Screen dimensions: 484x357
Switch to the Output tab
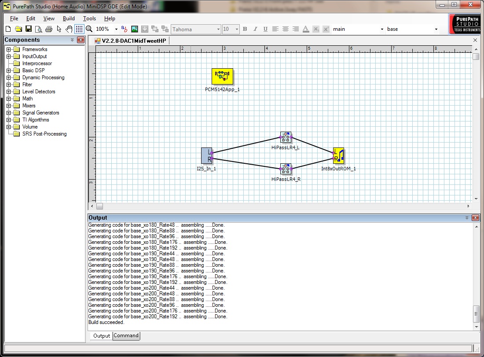[x=102, y=336]
